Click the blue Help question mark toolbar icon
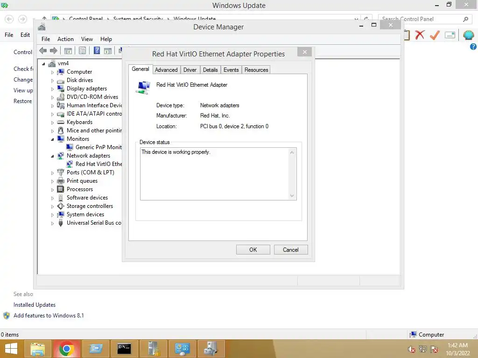The height and width of the screenshot is (358, 478). click(97, 50)
